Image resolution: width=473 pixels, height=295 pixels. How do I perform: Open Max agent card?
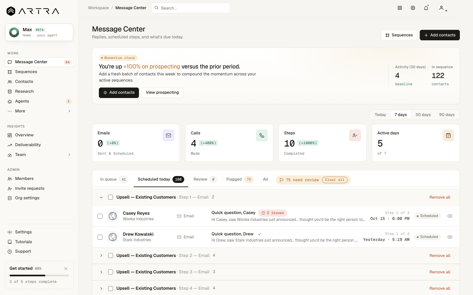[x=39, y=32]
